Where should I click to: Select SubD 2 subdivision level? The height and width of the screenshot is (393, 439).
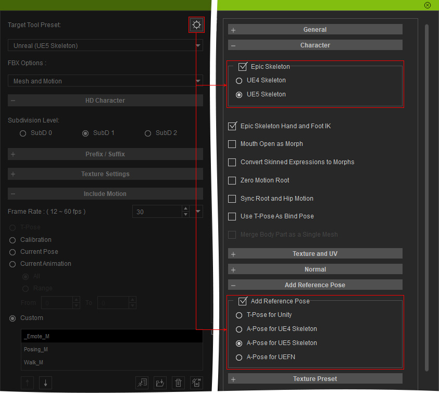[148, 133]
